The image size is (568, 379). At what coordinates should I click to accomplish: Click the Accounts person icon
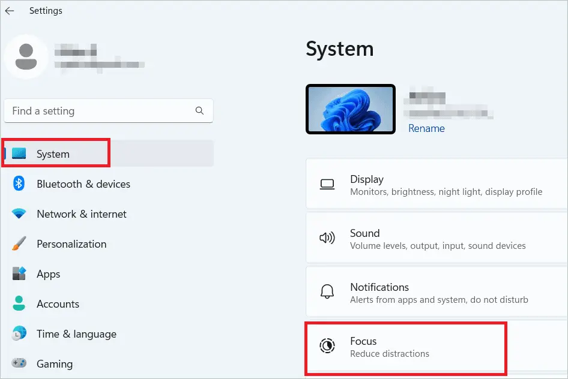click(x=19, y=304)
